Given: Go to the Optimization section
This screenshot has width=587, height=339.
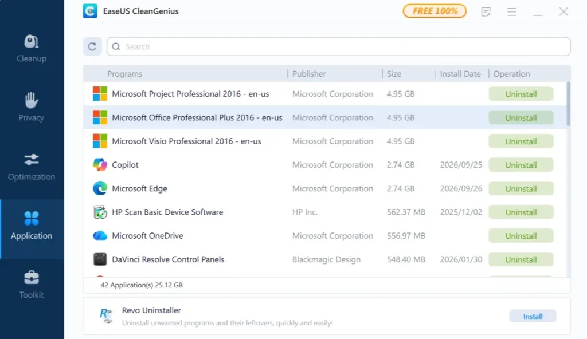Looking at the screenshot, I should [32, 167].
